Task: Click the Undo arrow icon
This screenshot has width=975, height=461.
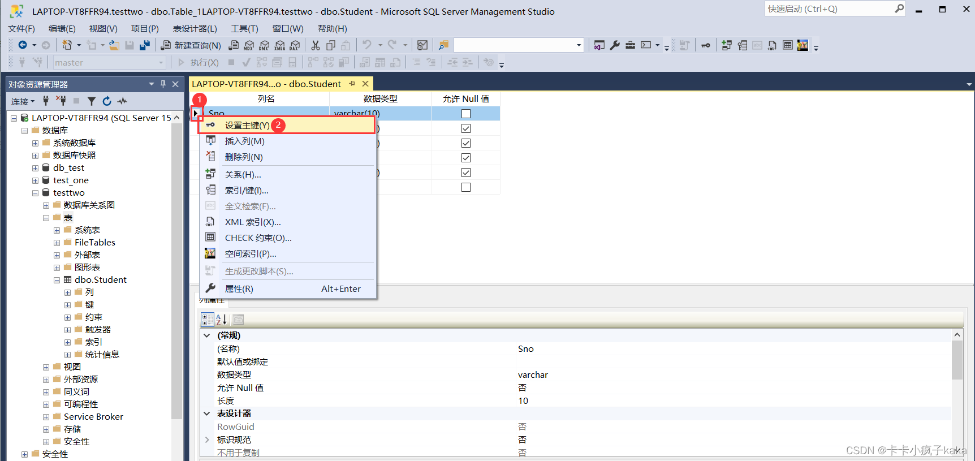Action: pyautogui.click(x=367, y=45)
